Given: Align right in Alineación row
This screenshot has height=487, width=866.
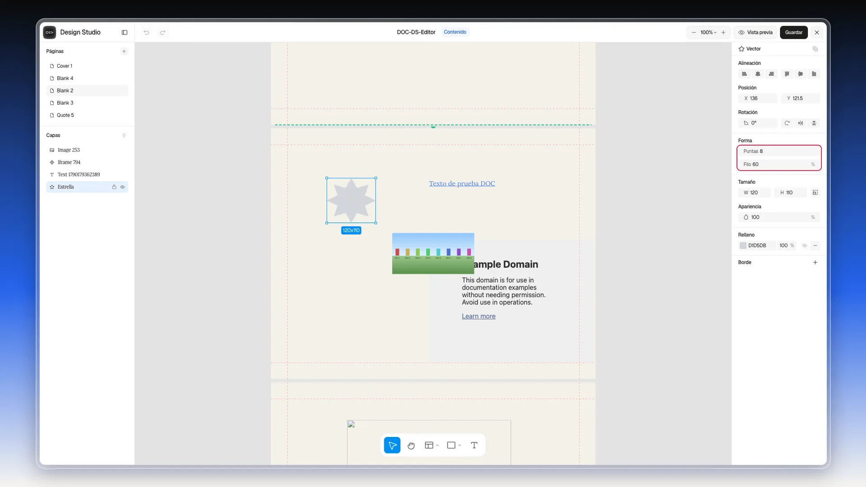Looking at the screenshot, I should [x=771, y=74].
